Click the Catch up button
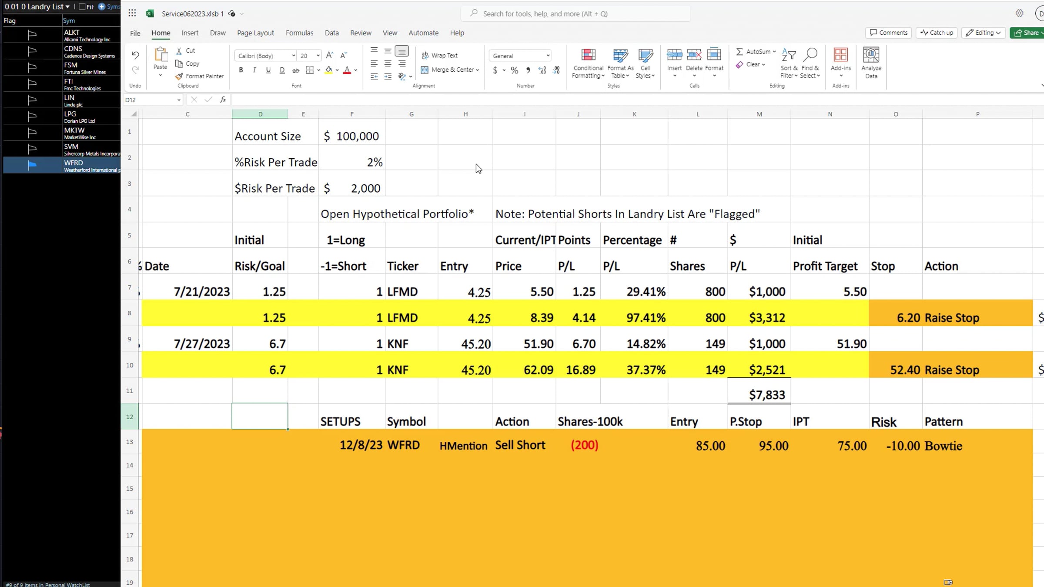Viewport: 1044px width, 587px height. click(x=937, y=33)
